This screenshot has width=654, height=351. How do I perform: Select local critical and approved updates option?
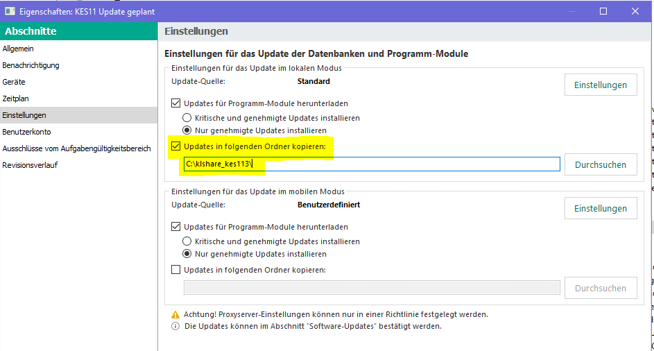pos(187,118)
